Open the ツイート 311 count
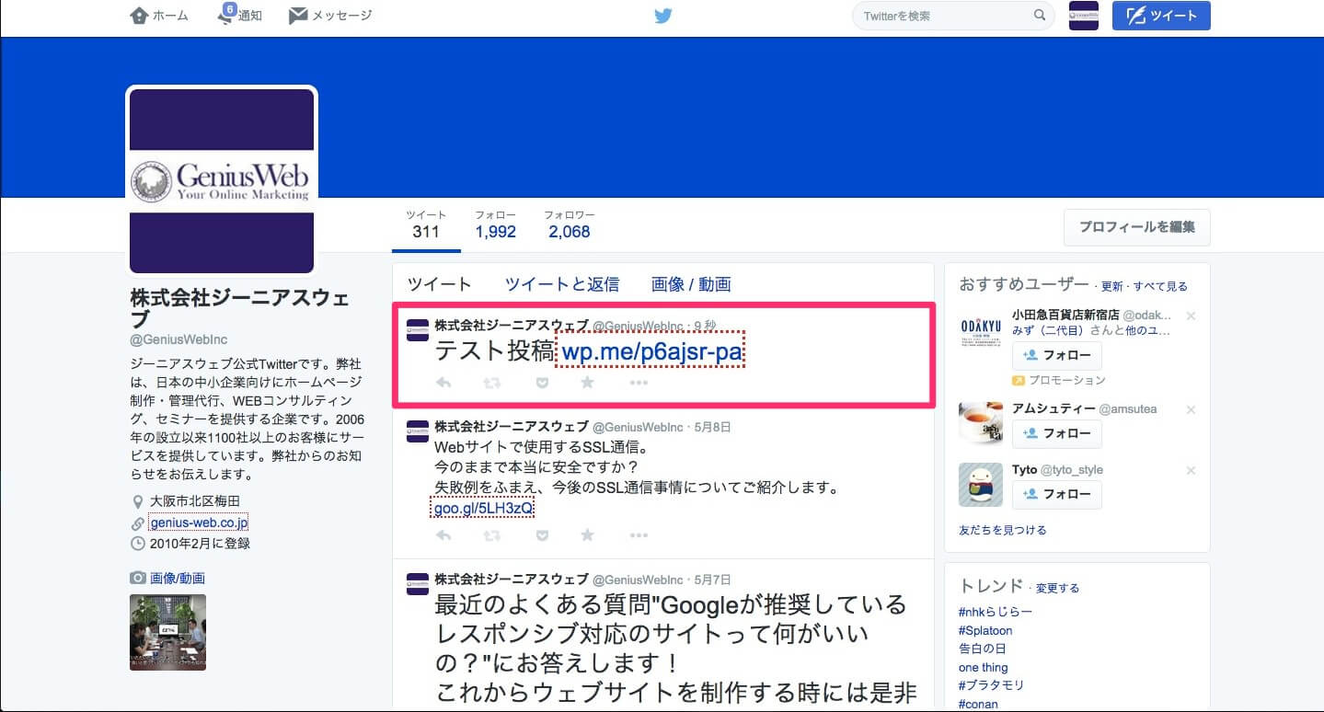This screenshot has width=1324, height=712. coord(426,224)
